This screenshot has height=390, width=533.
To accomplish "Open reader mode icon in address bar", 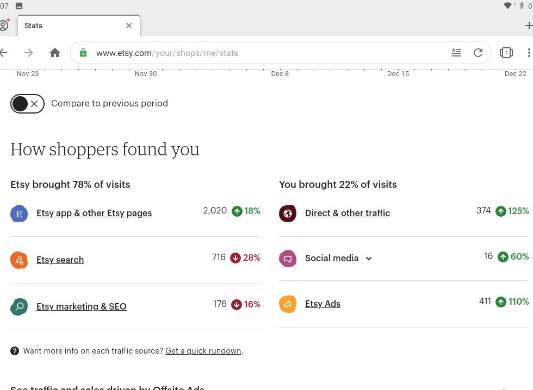I will (456, 52).
